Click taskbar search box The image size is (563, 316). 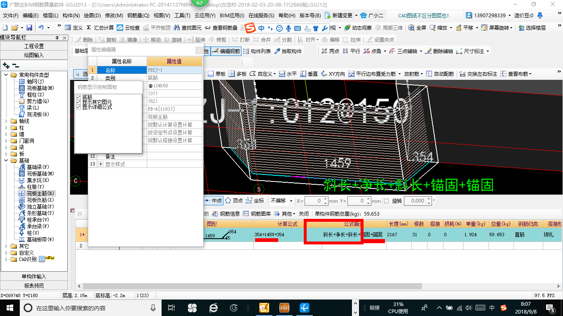[90, 307]
